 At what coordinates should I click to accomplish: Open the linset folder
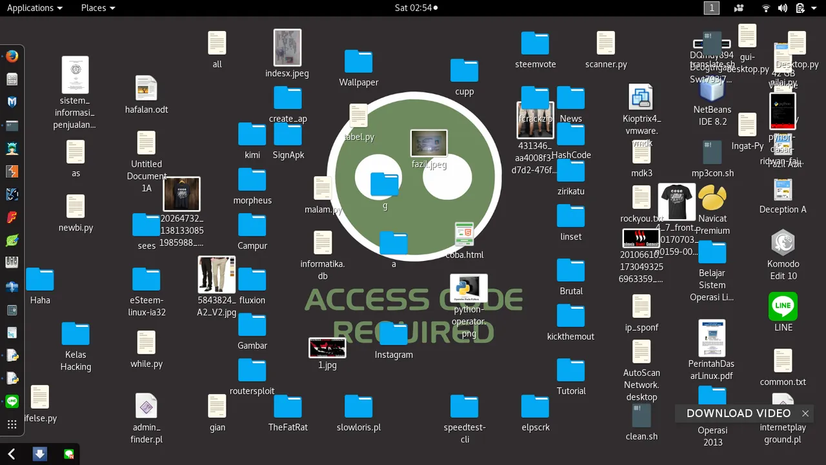pos(570,216)
